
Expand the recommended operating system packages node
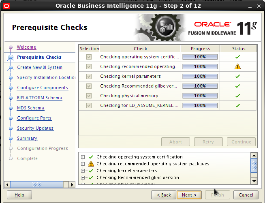pos(83,164)
